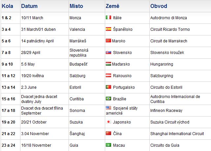
Task: Open the Salzburgring circuit entry
Action: click(x=162, y=76)
